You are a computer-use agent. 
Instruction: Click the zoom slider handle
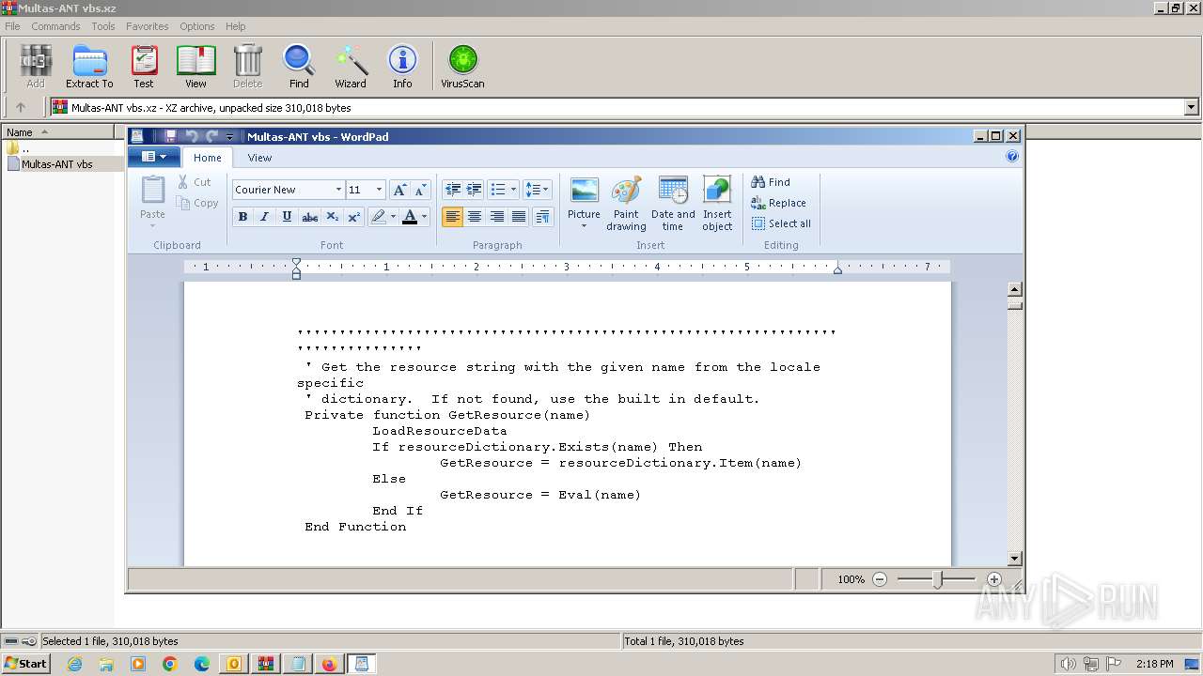point(937,579)
